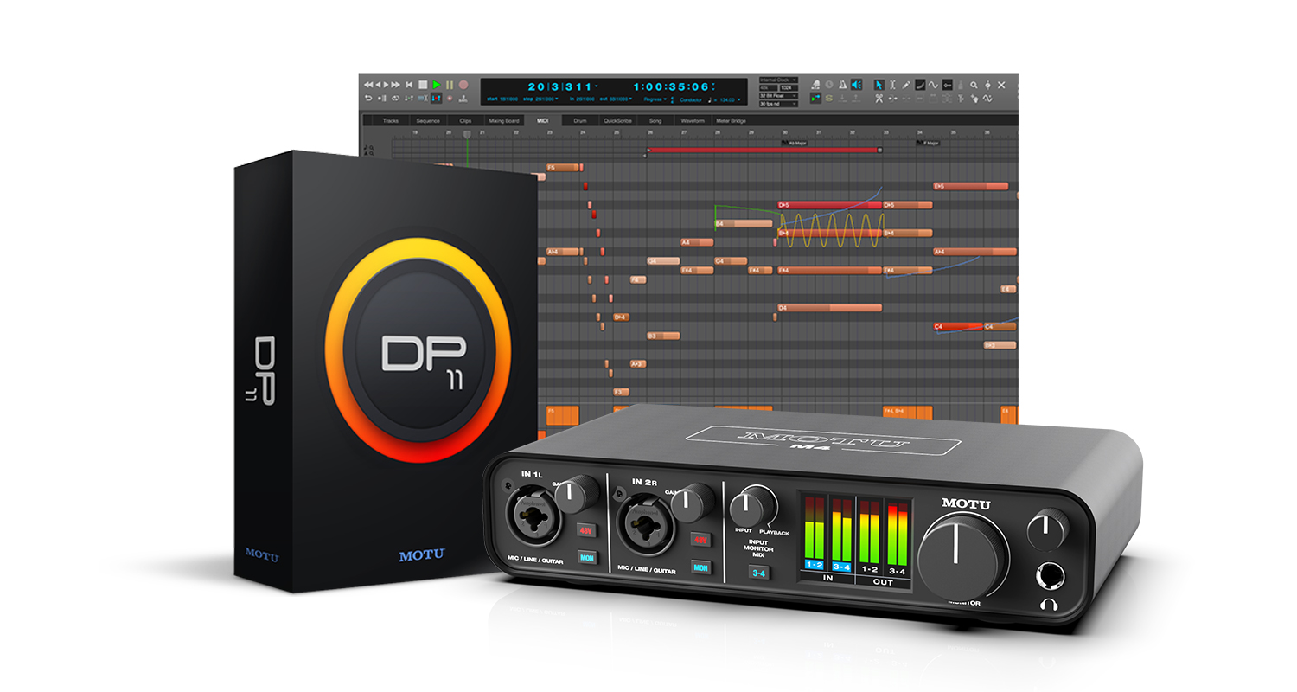Image resolution: width=1297 pixels, height=692 pixels.
Task: Choose the sine wave reshape flavor icon
Action: pos(933,85)
